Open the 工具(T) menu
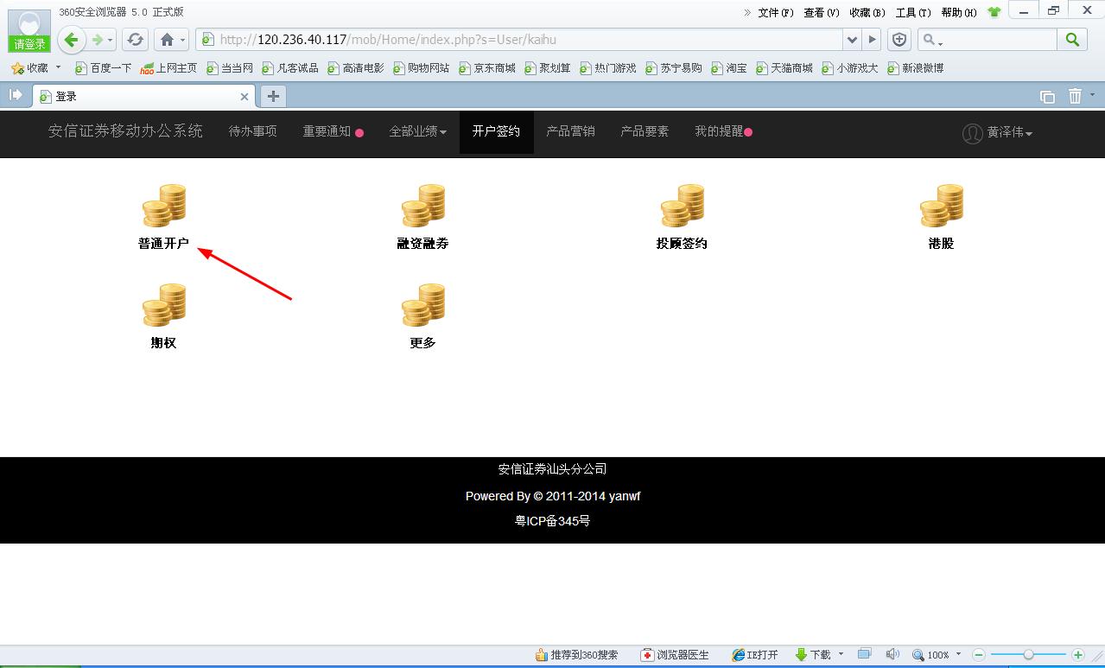 913,12
